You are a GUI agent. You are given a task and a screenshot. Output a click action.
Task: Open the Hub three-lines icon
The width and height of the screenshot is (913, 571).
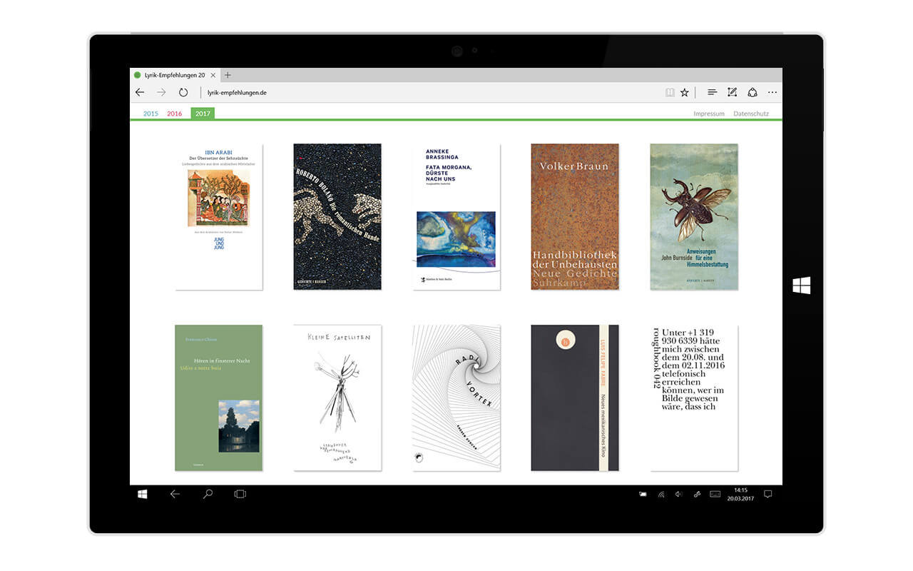[x=712, y=92]
